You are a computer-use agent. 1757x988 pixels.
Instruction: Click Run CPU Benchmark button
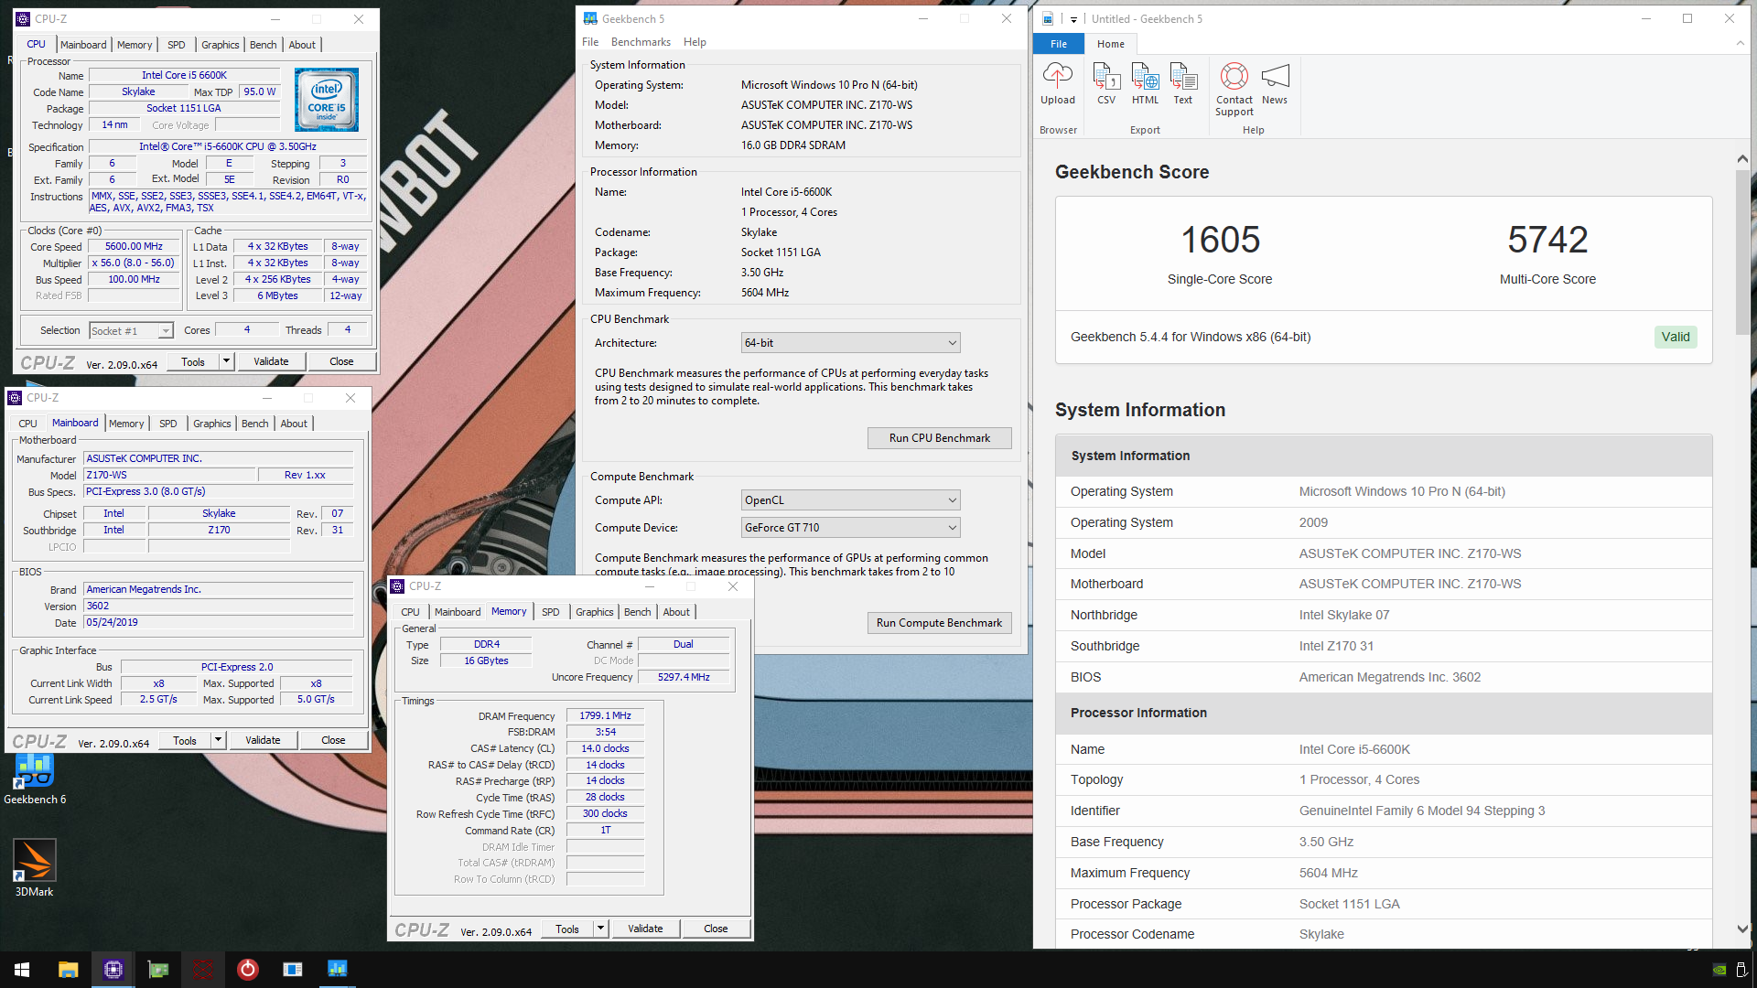pyautogui.click(x=940, y=438)
